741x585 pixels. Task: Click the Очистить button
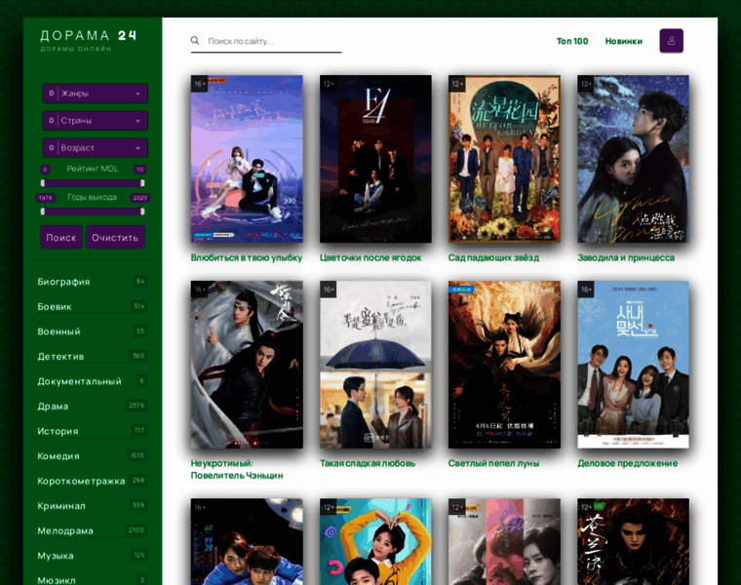tap(115, 237)
